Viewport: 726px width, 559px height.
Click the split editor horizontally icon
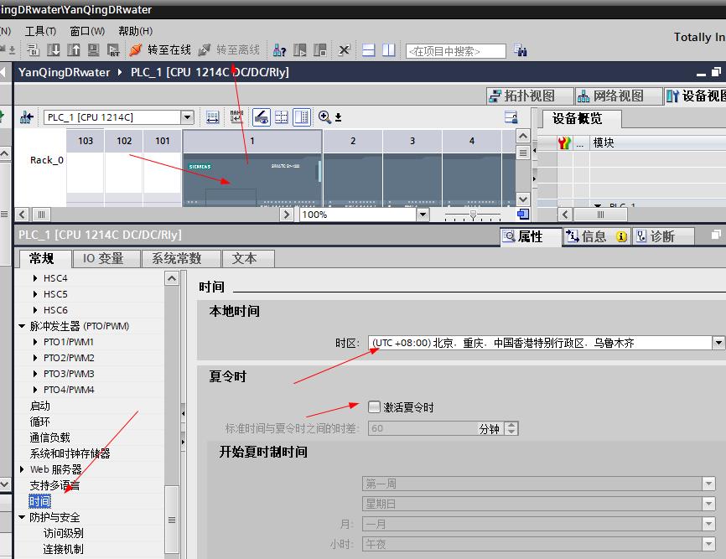coord(368,50)
